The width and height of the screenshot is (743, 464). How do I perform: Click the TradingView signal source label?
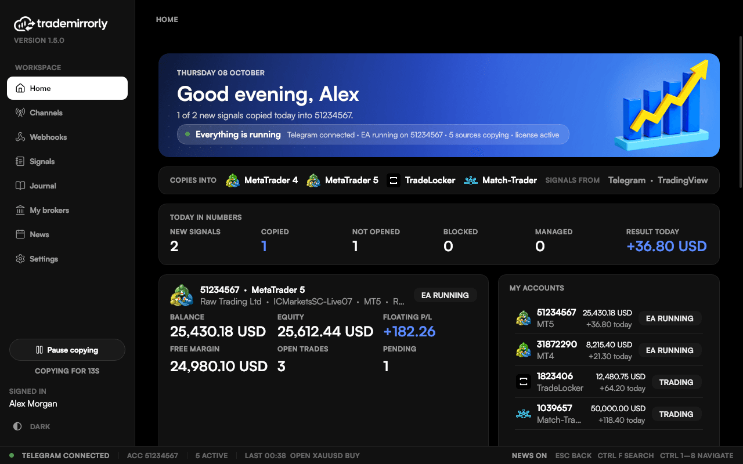coord(683,180)
